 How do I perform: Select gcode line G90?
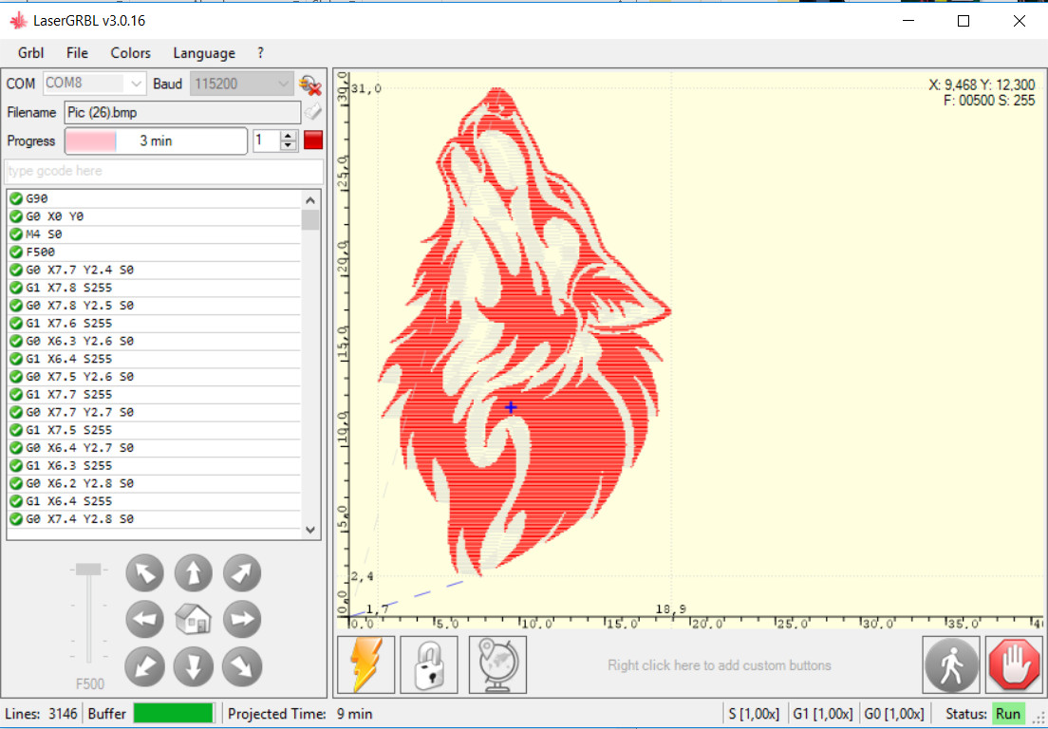(155, 199)
